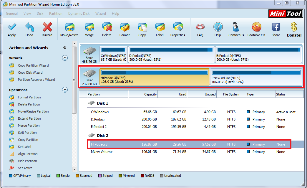
Task: Click the sidebar vertical scrollbar thumb
Action: pyautogui.click(x=74, y=80)
